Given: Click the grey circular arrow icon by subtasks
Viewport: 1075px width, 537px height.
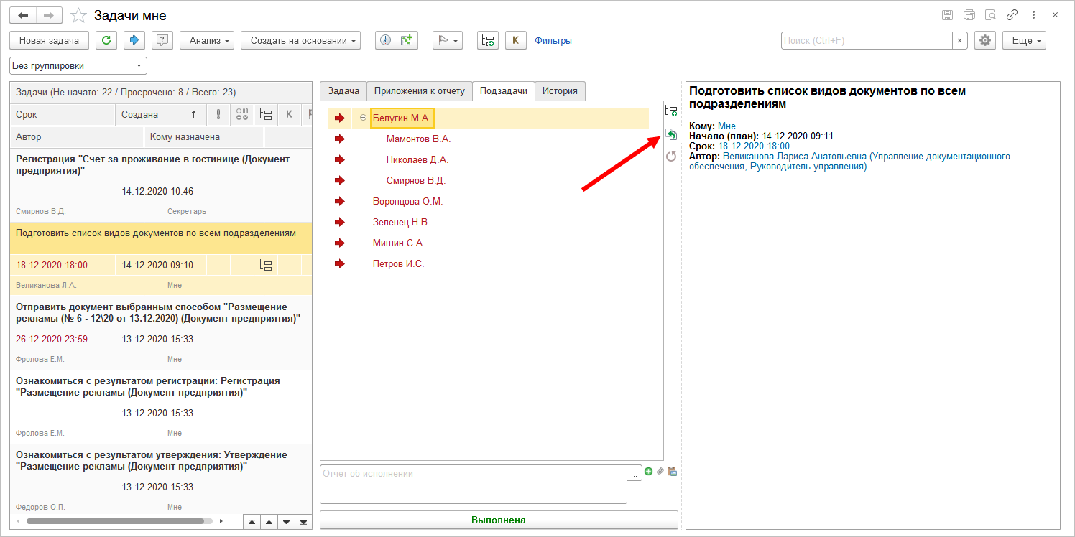Looking at the screenshot, I should coord(671,156).
